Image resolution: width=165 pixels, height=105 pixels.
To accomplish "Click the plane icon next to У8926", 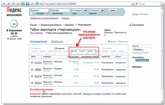I will (32, 69).
